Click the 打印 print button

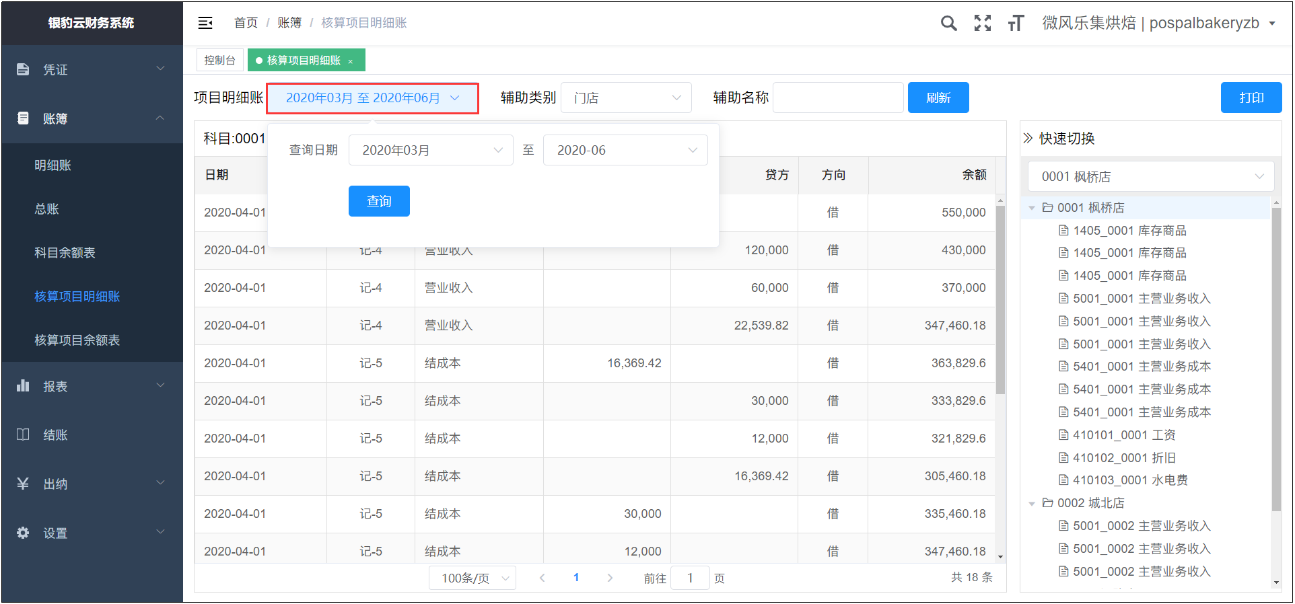pos(1251,98)
